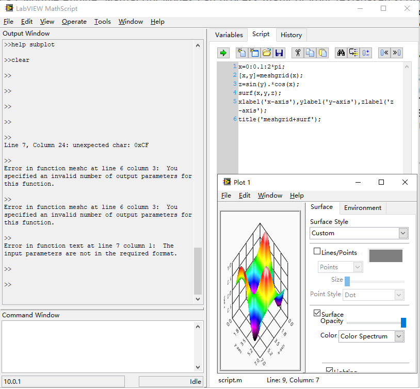Image resolution: width=420 pixels, height=389 pixels.
Task: Click LabVIEW MathScript title bar icon
Action: click(x=9, y=8)
